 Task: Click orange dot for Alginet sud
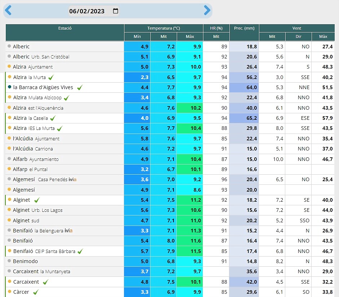(9, 220)
